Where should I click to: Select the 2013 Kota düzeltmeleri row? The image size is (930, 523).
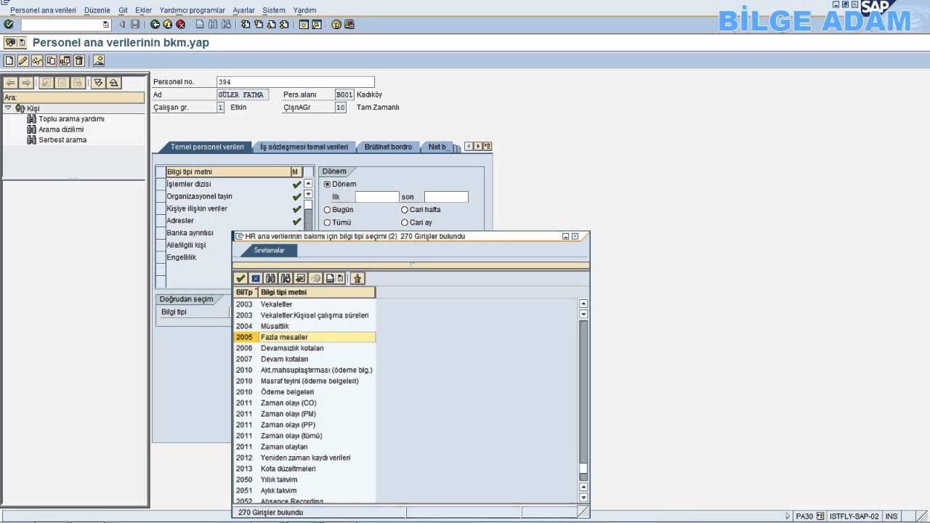coord(304,469)
